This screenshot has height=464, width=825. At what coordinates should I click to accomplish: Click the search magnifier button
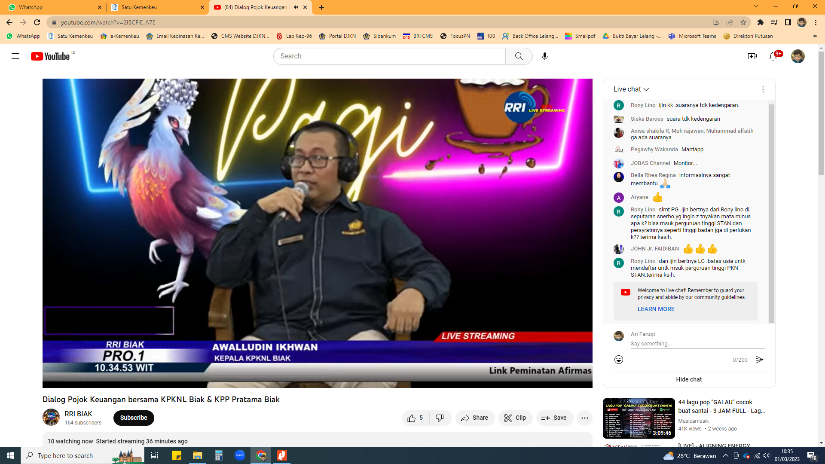coord(519,56)
